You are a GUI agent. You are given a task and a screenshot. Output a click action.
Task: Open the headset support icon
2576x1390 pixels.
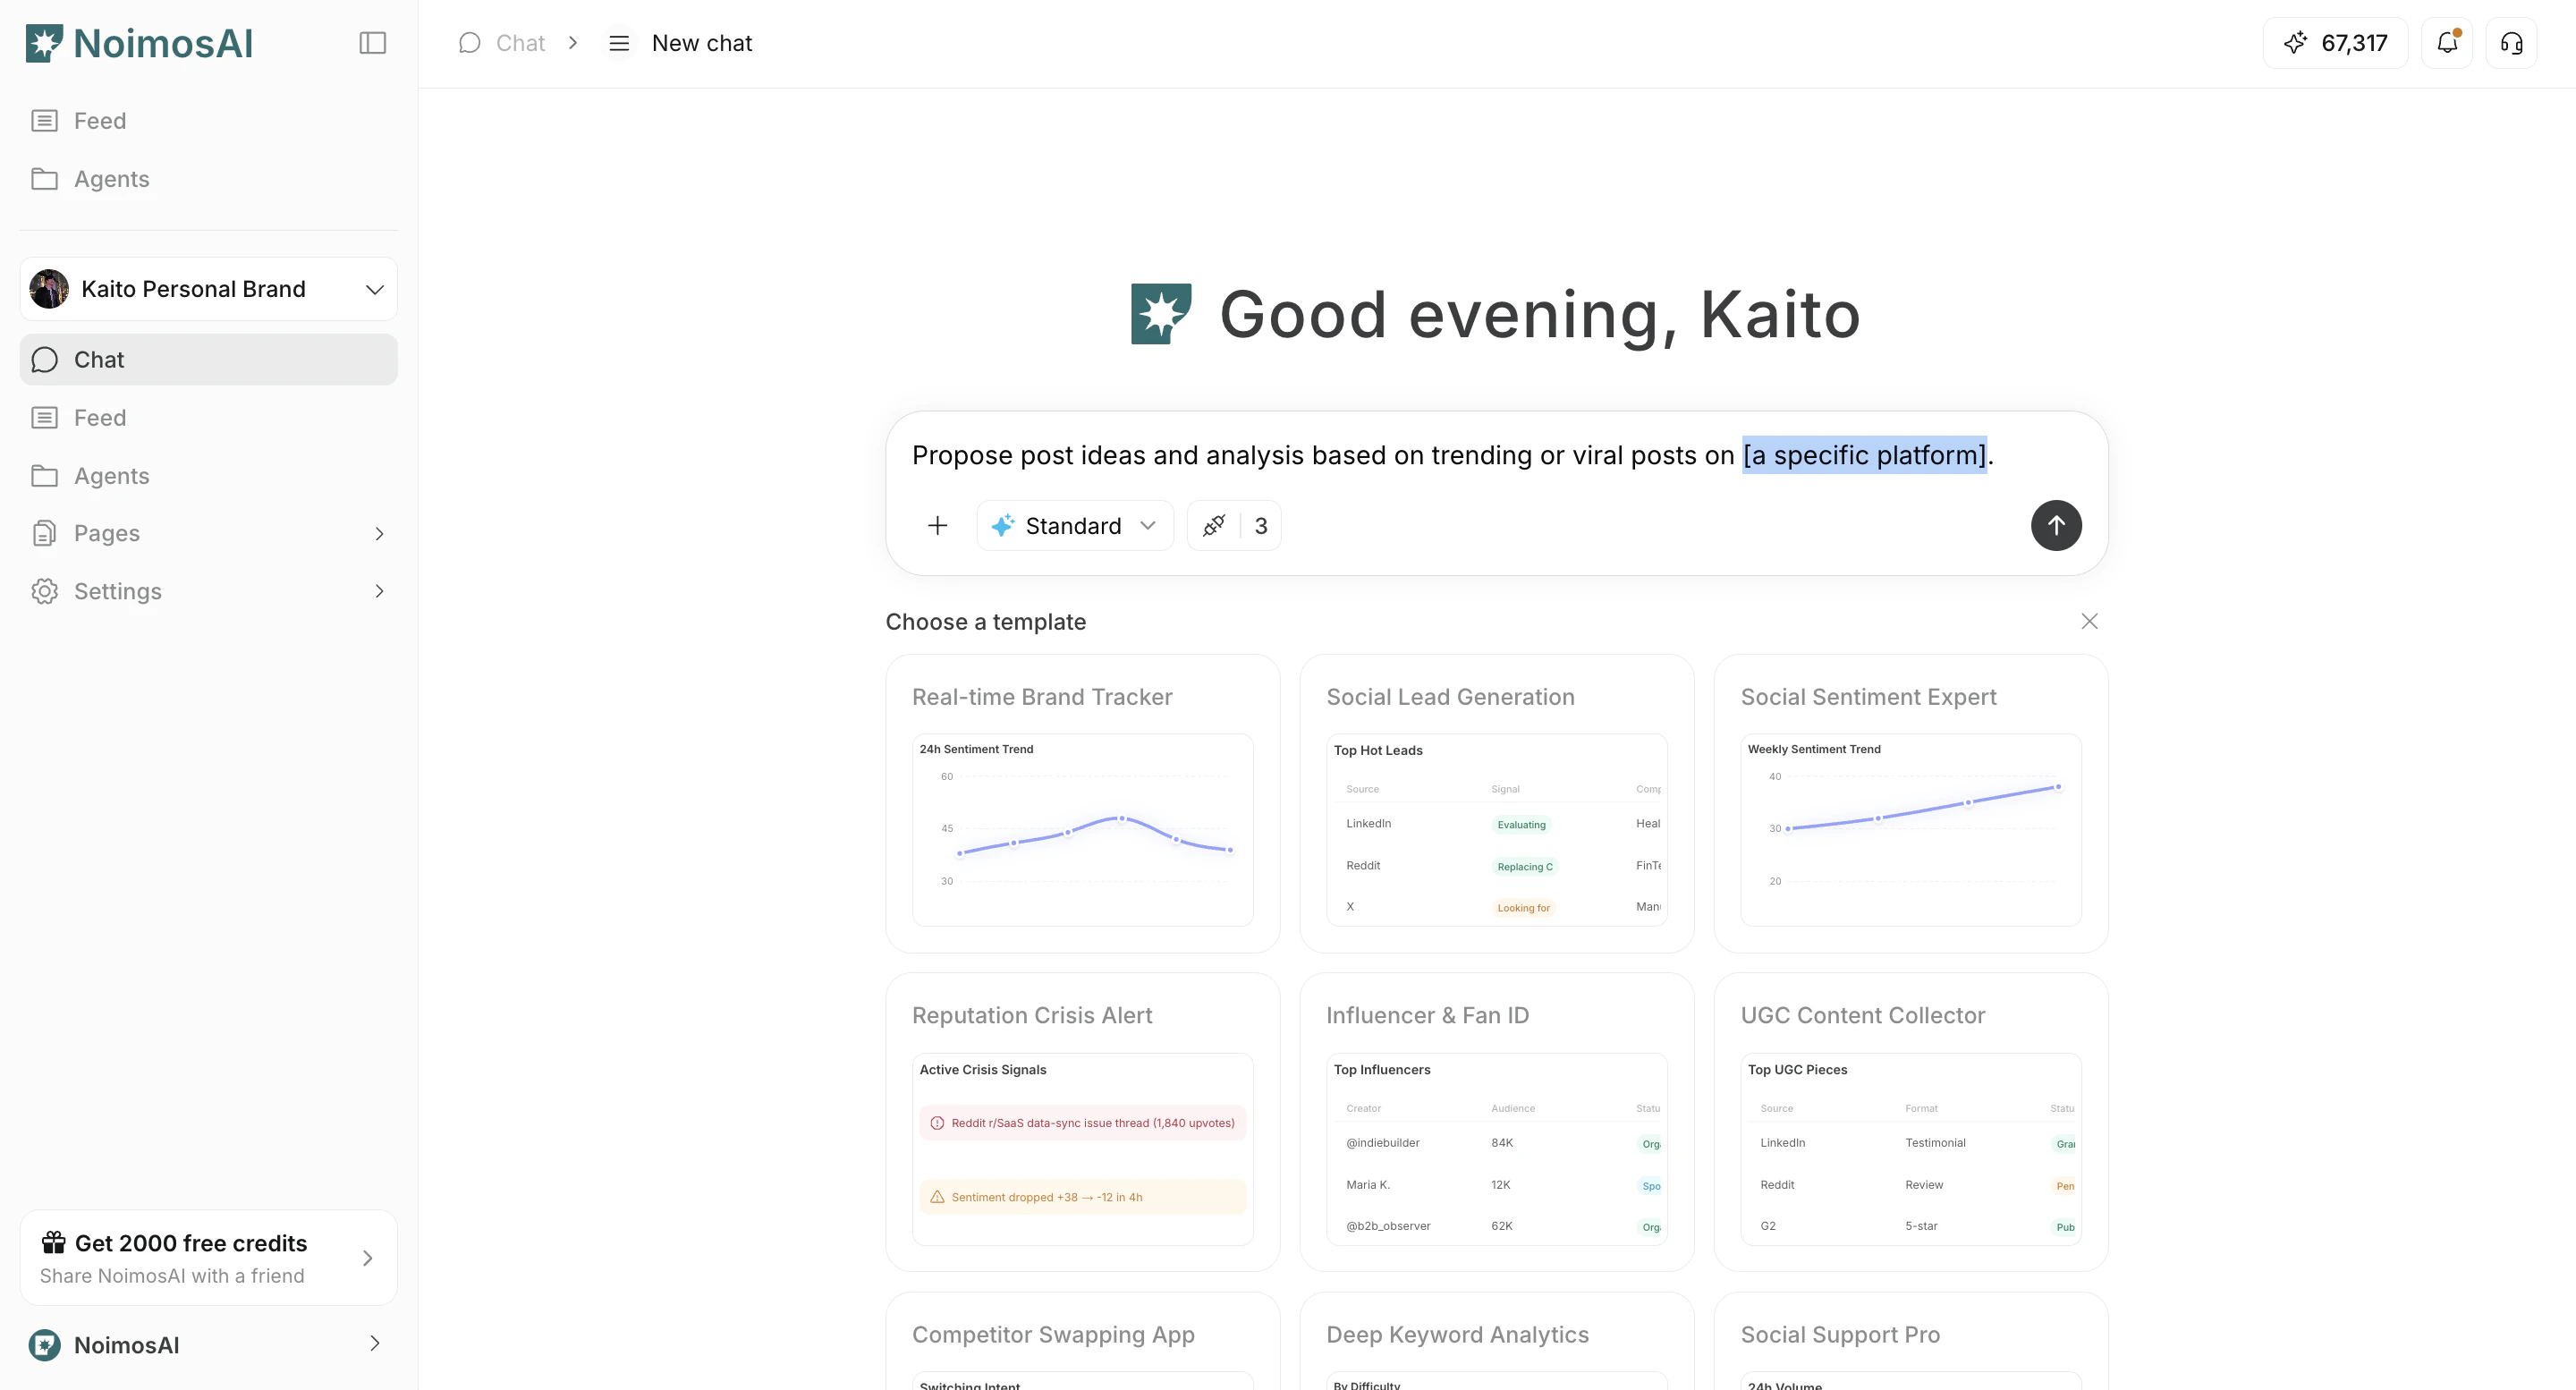tap(2511, 43)
